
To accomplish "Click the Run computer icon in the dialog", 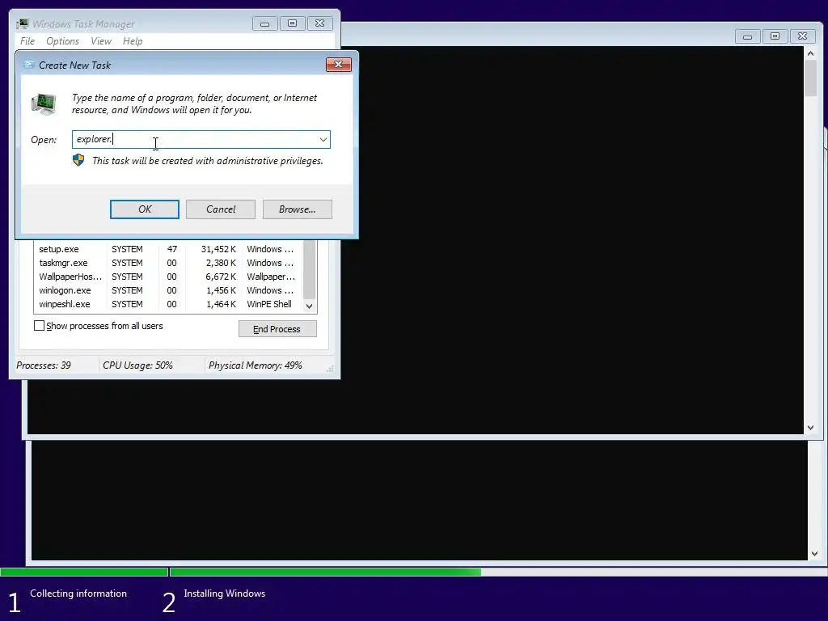I will (44, 103).
